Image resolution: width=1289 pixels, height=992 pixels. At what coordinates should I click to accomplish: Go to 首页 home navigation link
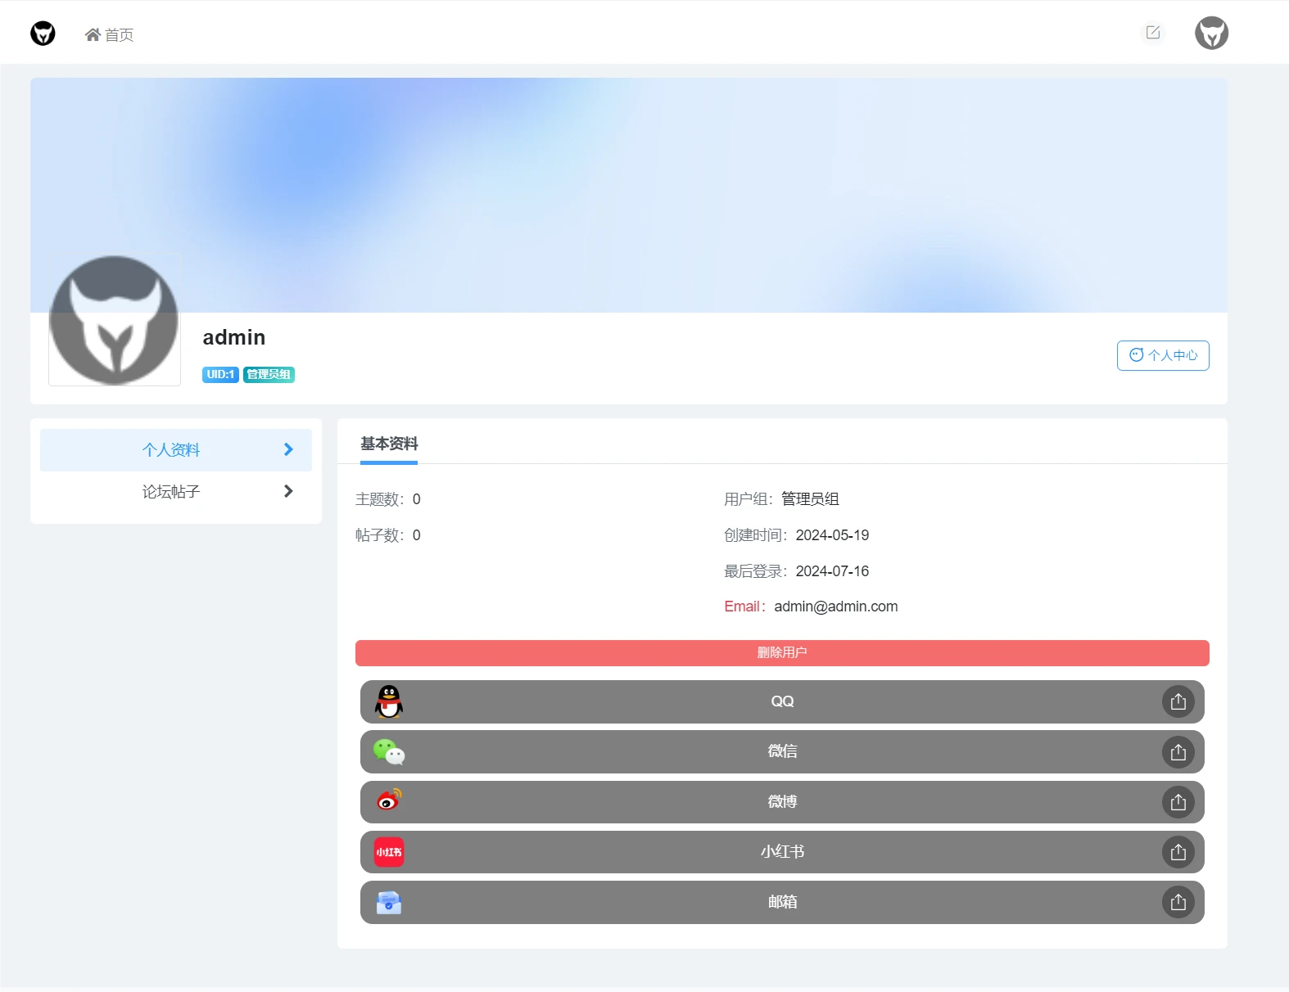pos(110,35)
